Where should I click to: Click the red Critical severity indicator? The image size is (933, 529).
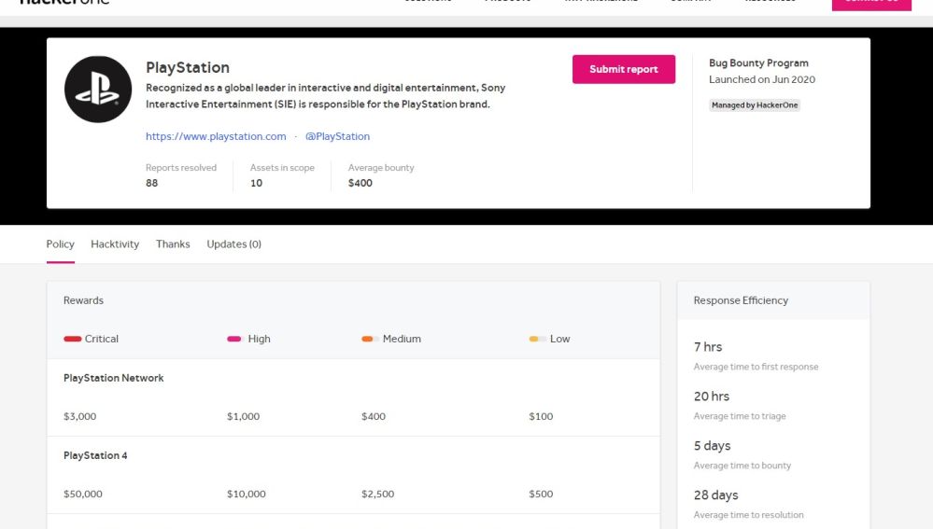pyautogui.click(x=73, y=339)
